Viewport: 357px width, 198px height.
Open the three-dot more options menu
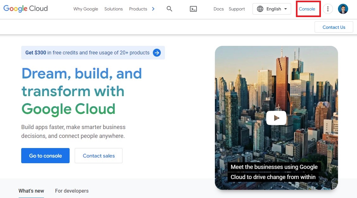[x=328, y=9]
